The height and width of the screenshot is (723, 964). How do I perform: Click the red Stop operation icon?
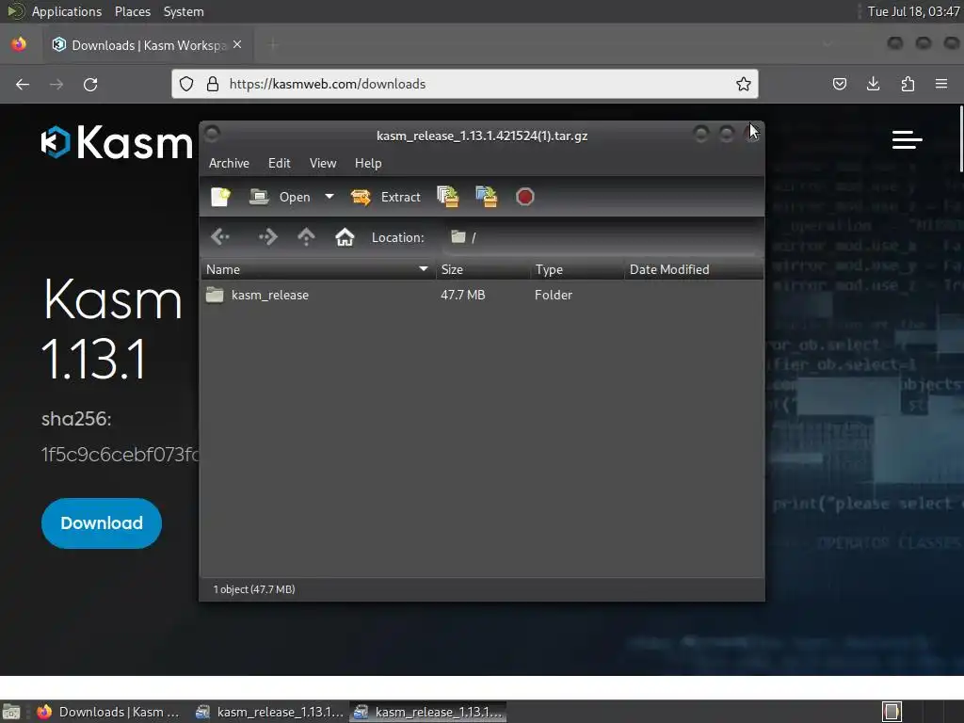point(525,197)
